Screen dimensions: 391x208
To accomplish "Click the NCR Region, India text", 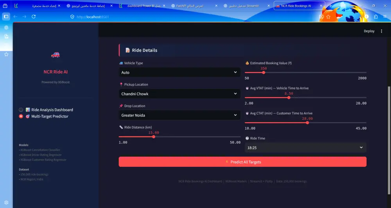I will click(31, 179).
